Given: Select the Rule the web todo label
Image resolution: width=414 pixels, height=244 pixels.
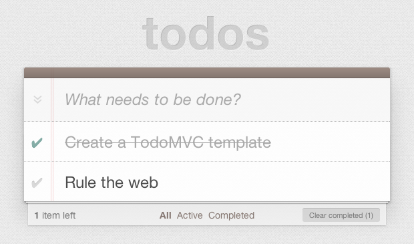Looking at the screenshot, I should [x=112, y=182].
